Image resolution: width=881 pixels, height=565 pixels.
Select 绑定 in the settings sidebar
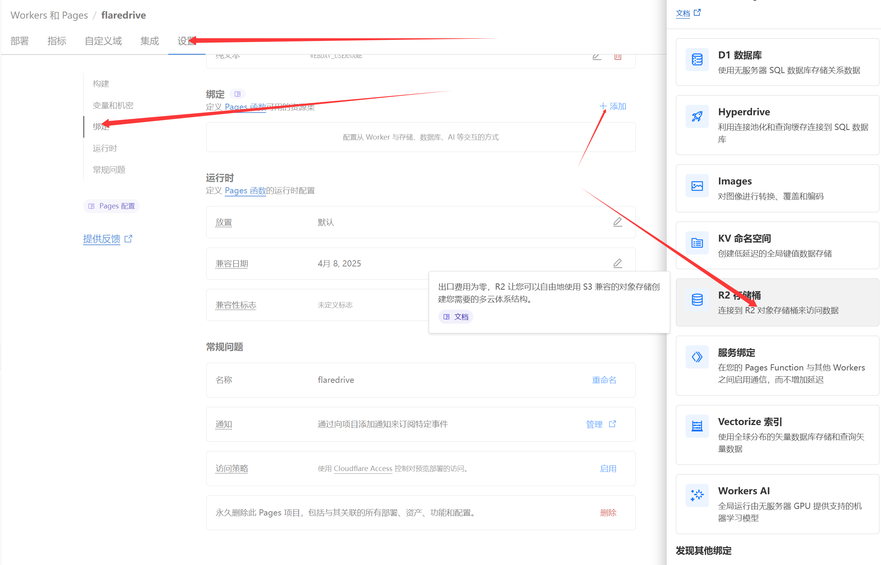click(101, 127)
